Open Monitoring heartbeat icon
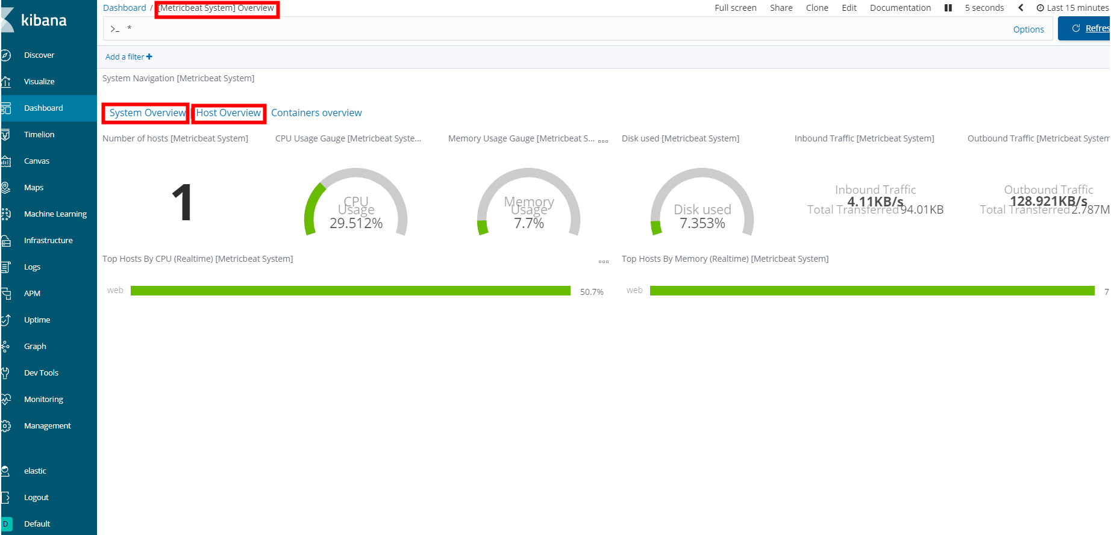This screenshot has height=535, width=1111. tap(5, 400)
